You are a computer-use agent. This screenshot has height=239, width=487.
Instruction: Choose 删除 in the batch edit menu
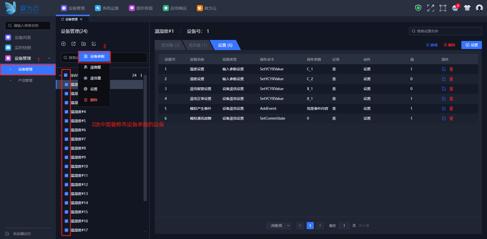coord(94,100)
